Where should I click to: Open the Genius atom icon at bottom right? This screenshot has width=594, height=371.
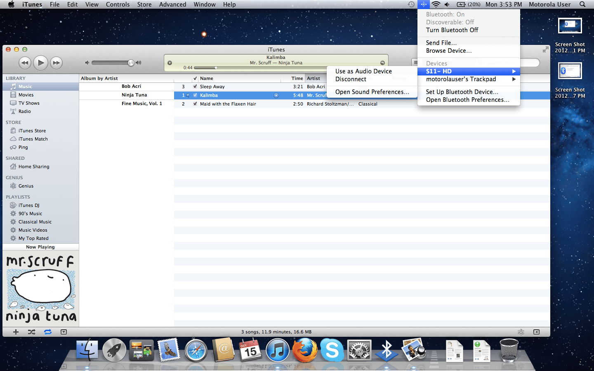point(521,332)
